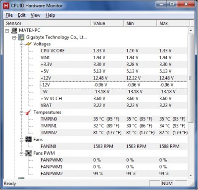
Task: Click the Min column header
Action: 140,23
